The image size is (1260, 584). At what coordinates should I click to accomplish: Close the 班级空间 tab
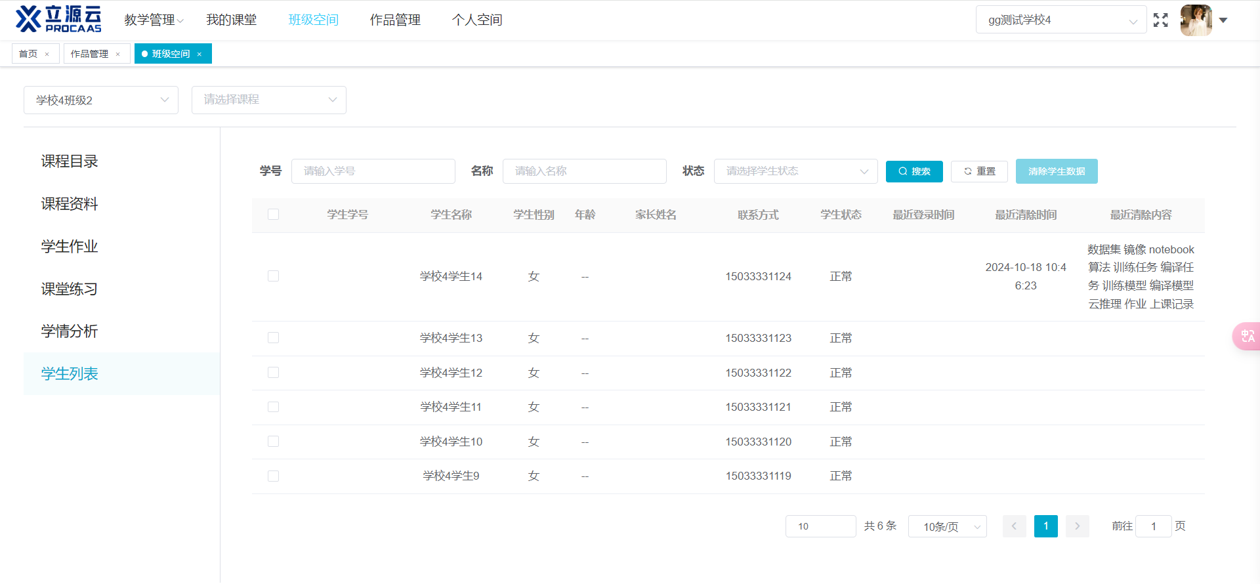[199, 54]
